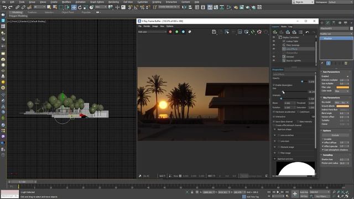The width and height of the screenshot is (354, 199).
Task: Collapse the Aperture preview section
Action: click(x=275, y=159)
